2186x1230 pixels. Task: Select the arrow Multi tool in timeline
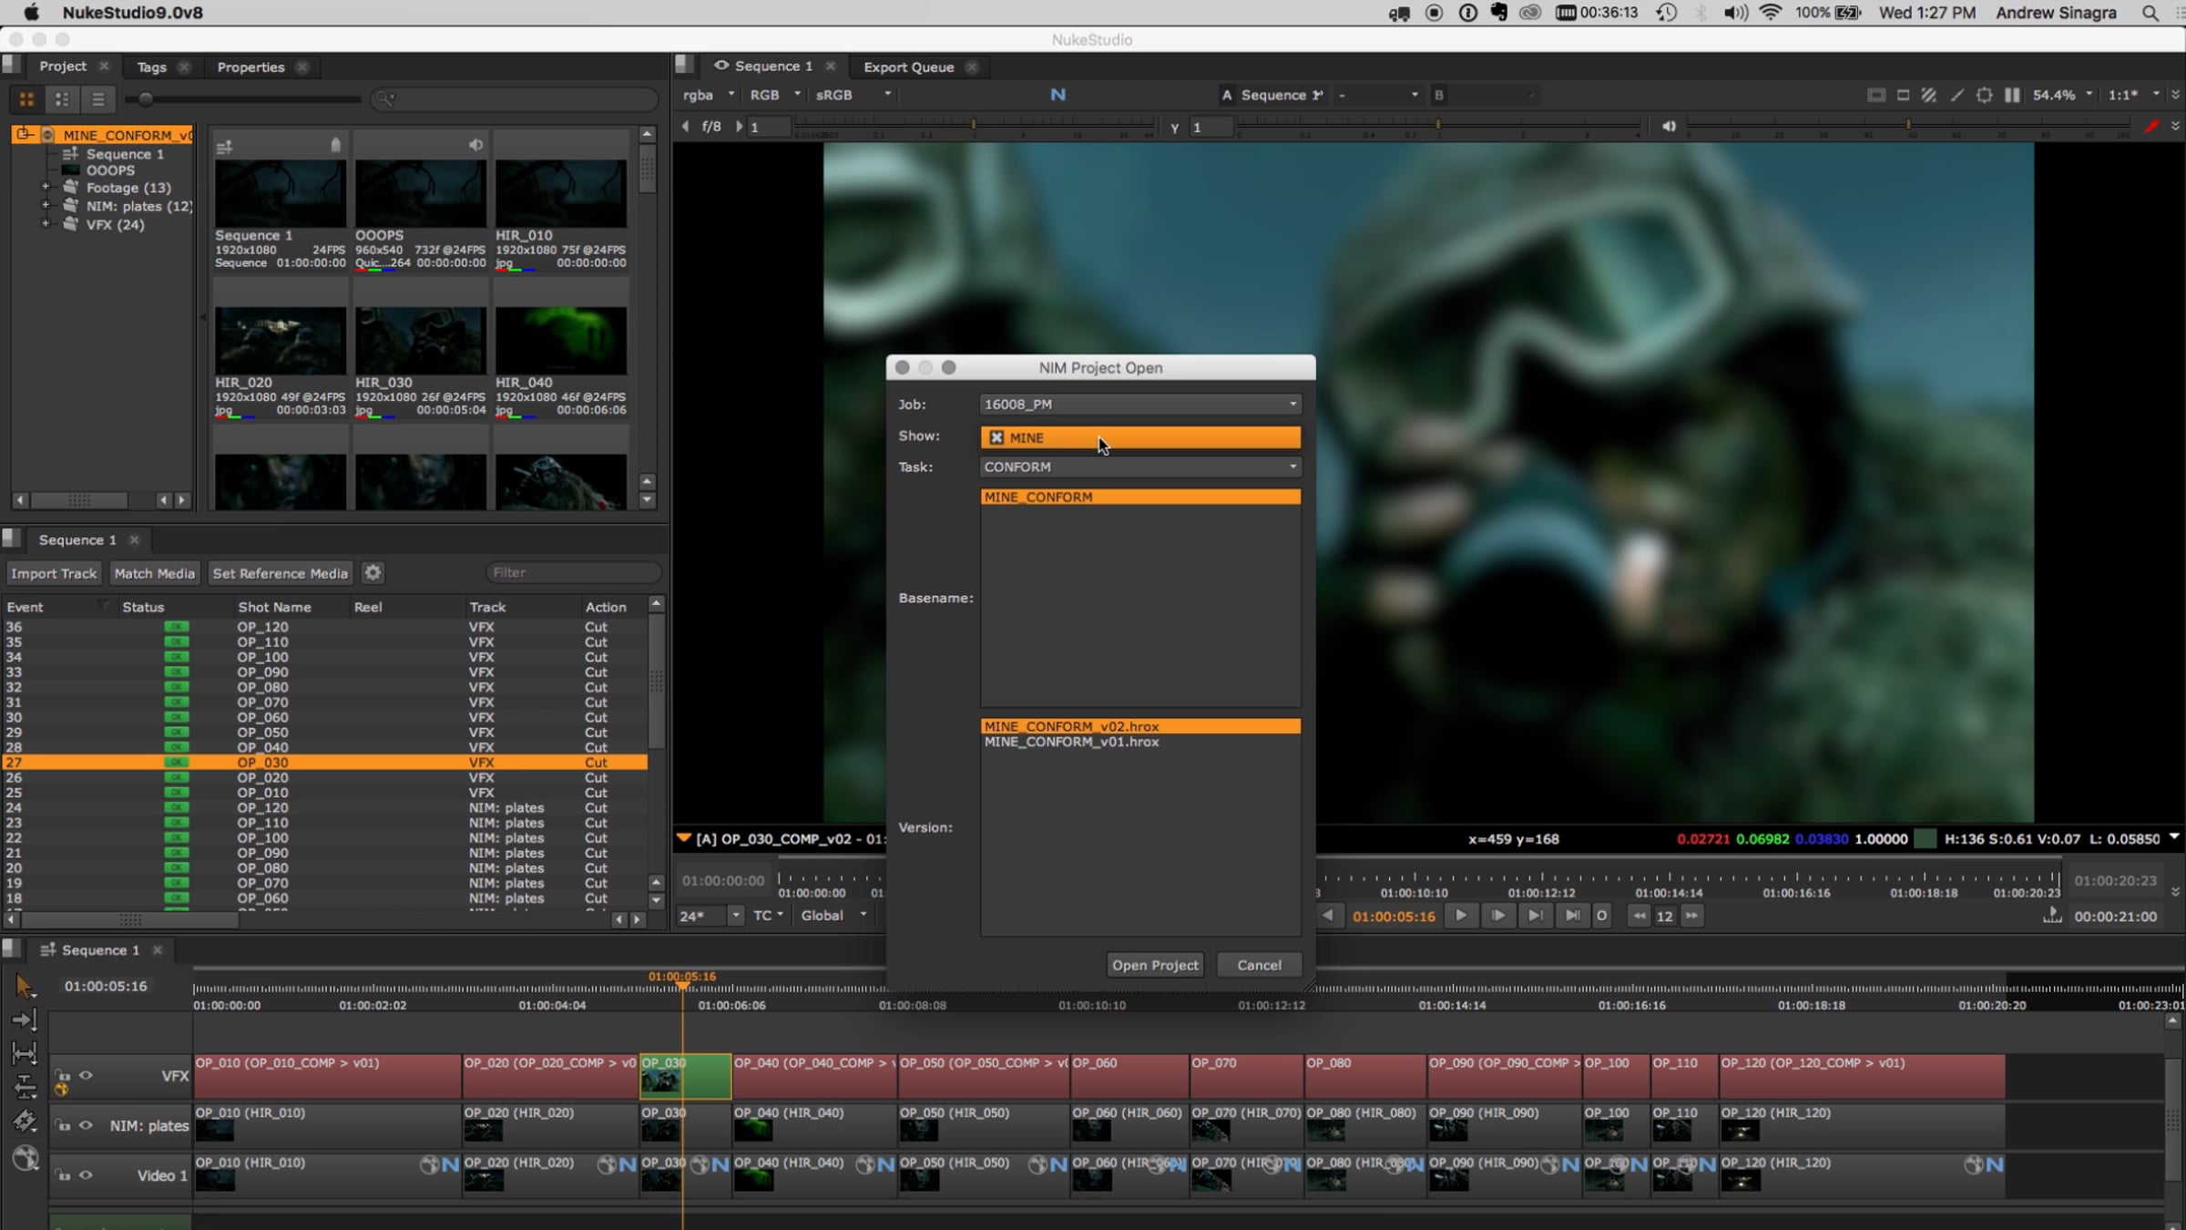25,986
